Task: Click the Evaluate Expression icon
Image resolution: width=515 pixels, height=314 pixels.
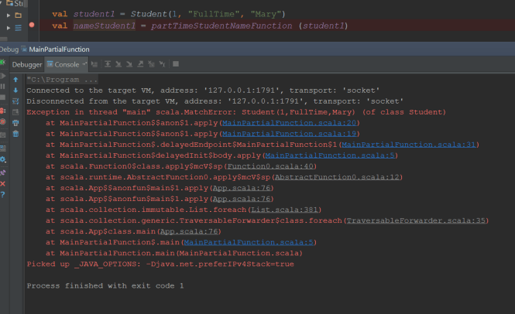Action: (176, 64)
